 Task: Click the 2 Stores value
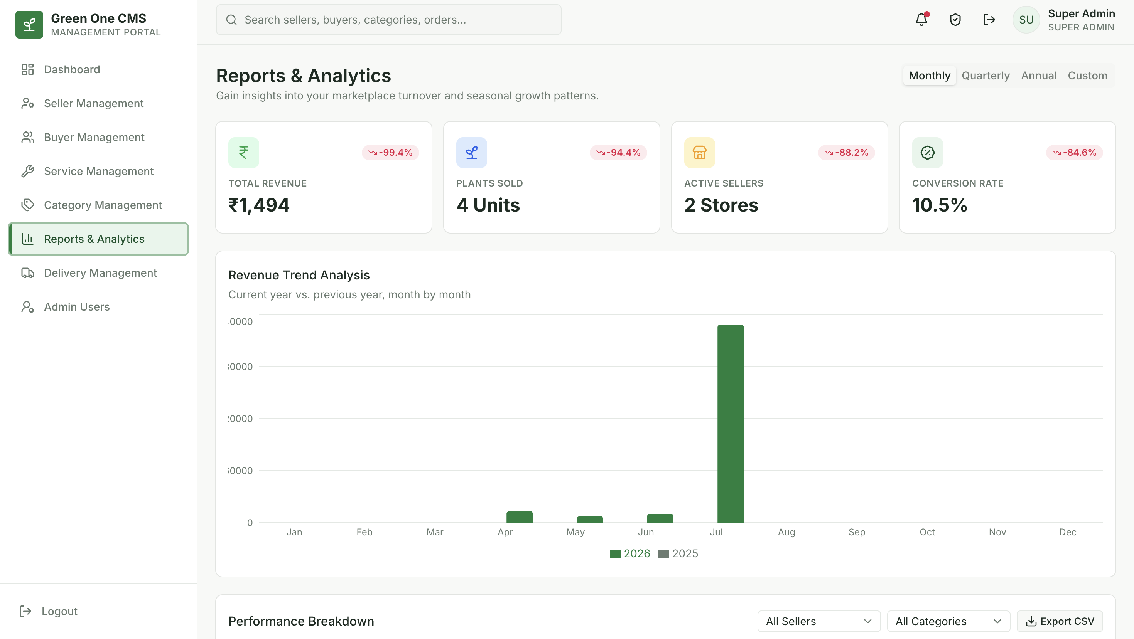722,205
